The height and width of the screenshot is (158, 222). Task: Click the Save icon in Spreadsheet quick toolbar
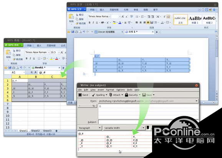(x=10, y=68)
